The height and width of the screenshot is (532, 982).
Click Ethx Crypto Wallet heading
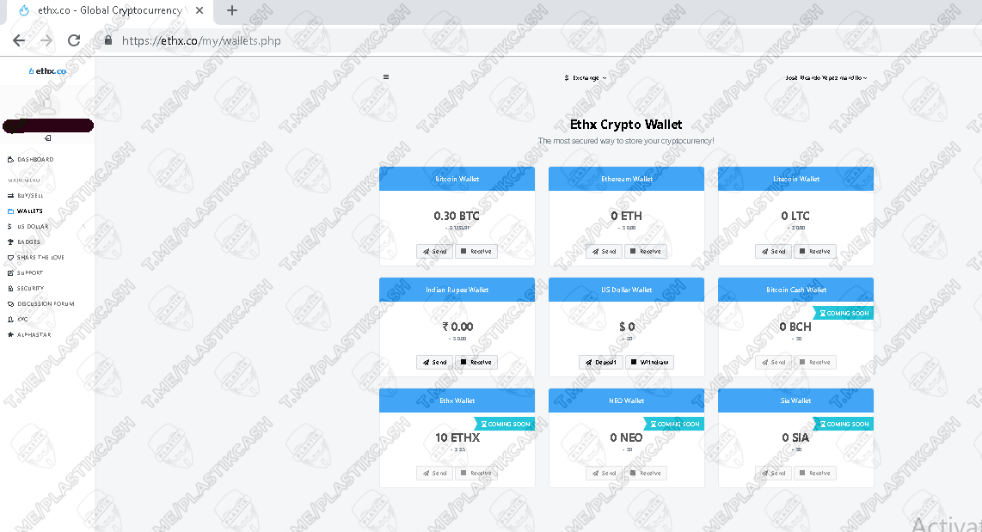pos(626,125)
